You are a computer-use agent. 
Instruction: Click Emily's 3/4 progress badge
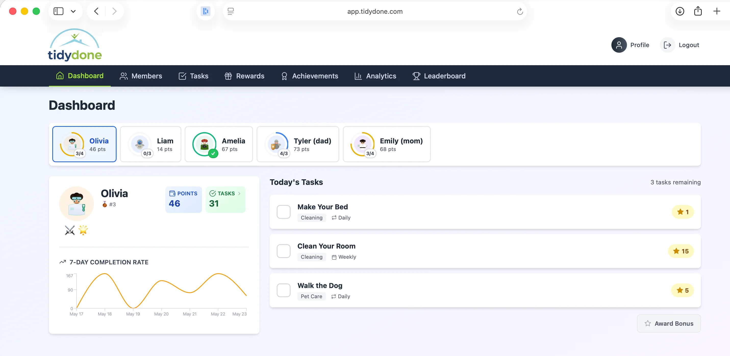coord(370,153)
